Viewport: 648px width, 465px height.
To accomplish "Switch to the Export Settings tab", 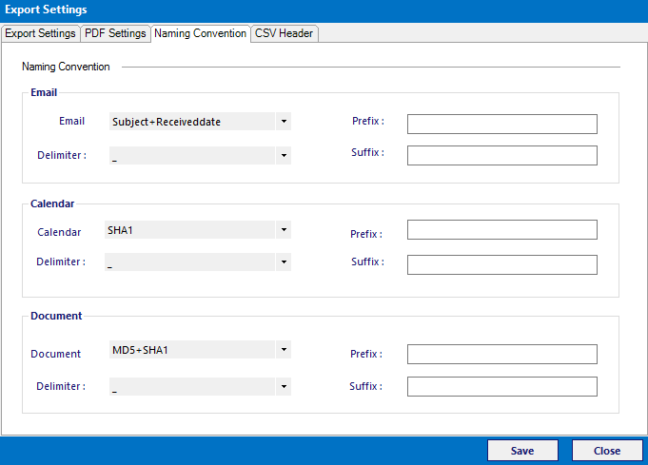I will (40, 33).
